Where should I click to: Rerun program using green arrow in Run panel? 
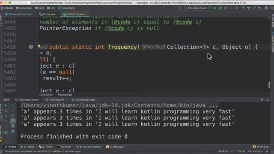click(x=6, y=106)
